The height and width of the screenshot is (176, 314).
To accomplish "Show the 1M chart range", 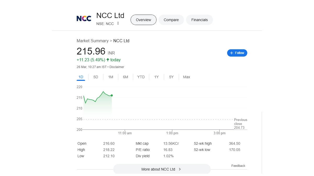I will pos(111,77).
